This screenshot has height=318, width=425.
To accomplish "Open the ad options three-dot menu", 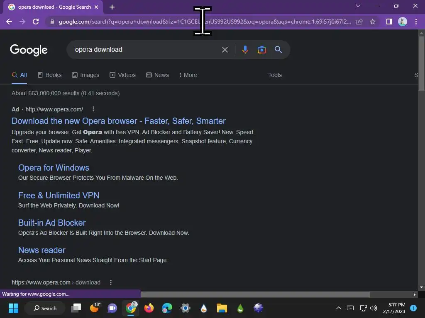I will (x=93, y=109).
